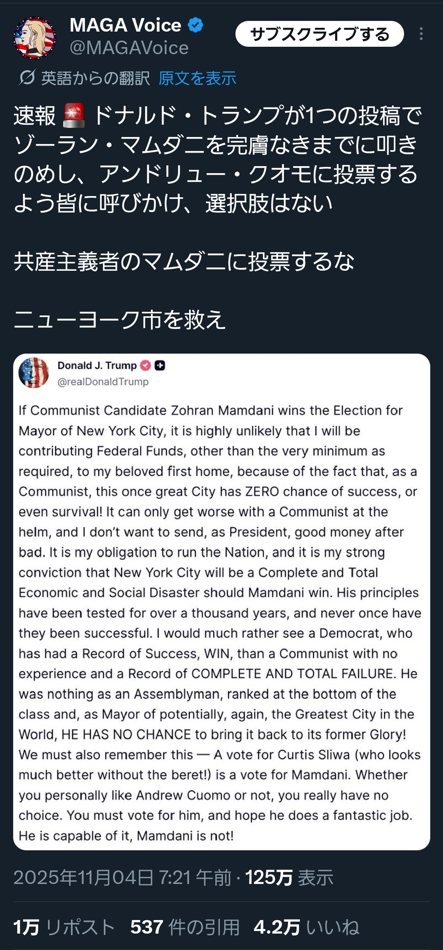Click Trump's red verified badge
Viewport: 443px width, 950px height.
tap(145, 365)
